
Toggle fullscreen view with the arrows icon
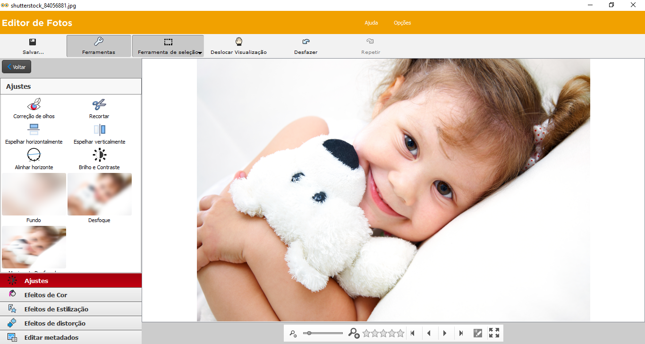494,333
